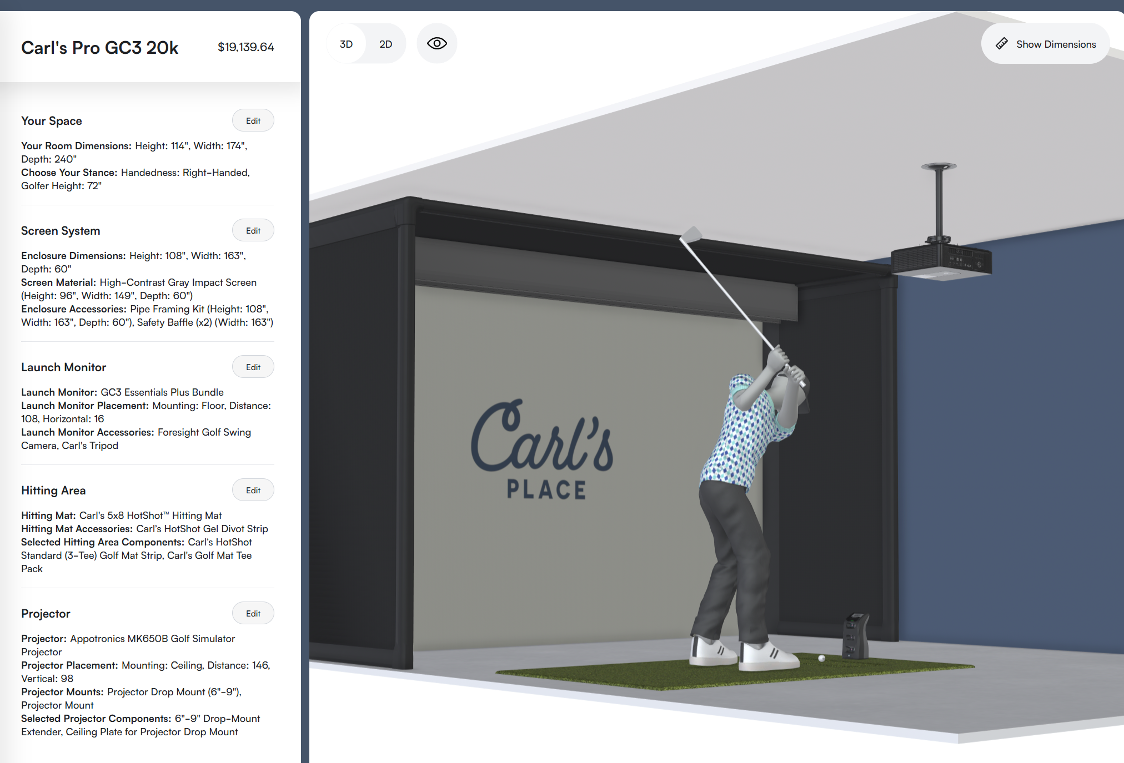This screenshot has height=763, width=1124.
Task: Switch to 3D view
Action: tap(346, 44)
